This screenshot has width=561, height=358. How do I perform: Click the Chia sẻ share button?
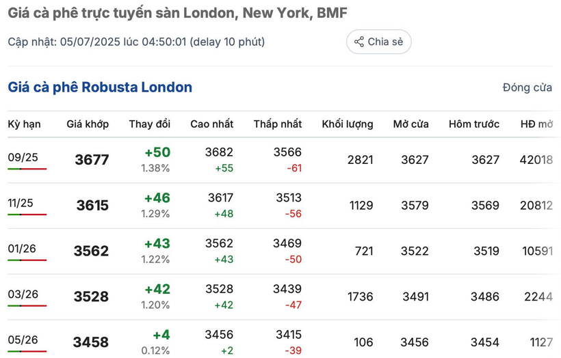click(x=378, y=42)
